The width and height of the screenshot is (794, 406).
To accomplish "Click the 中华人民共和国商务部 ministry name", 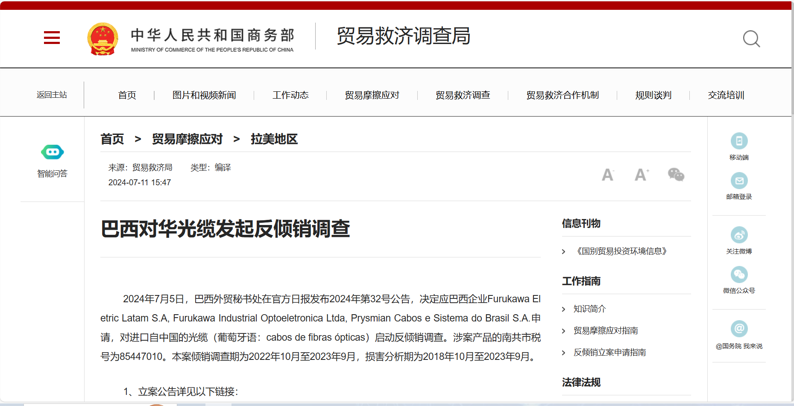I will (x=213, y=35).
